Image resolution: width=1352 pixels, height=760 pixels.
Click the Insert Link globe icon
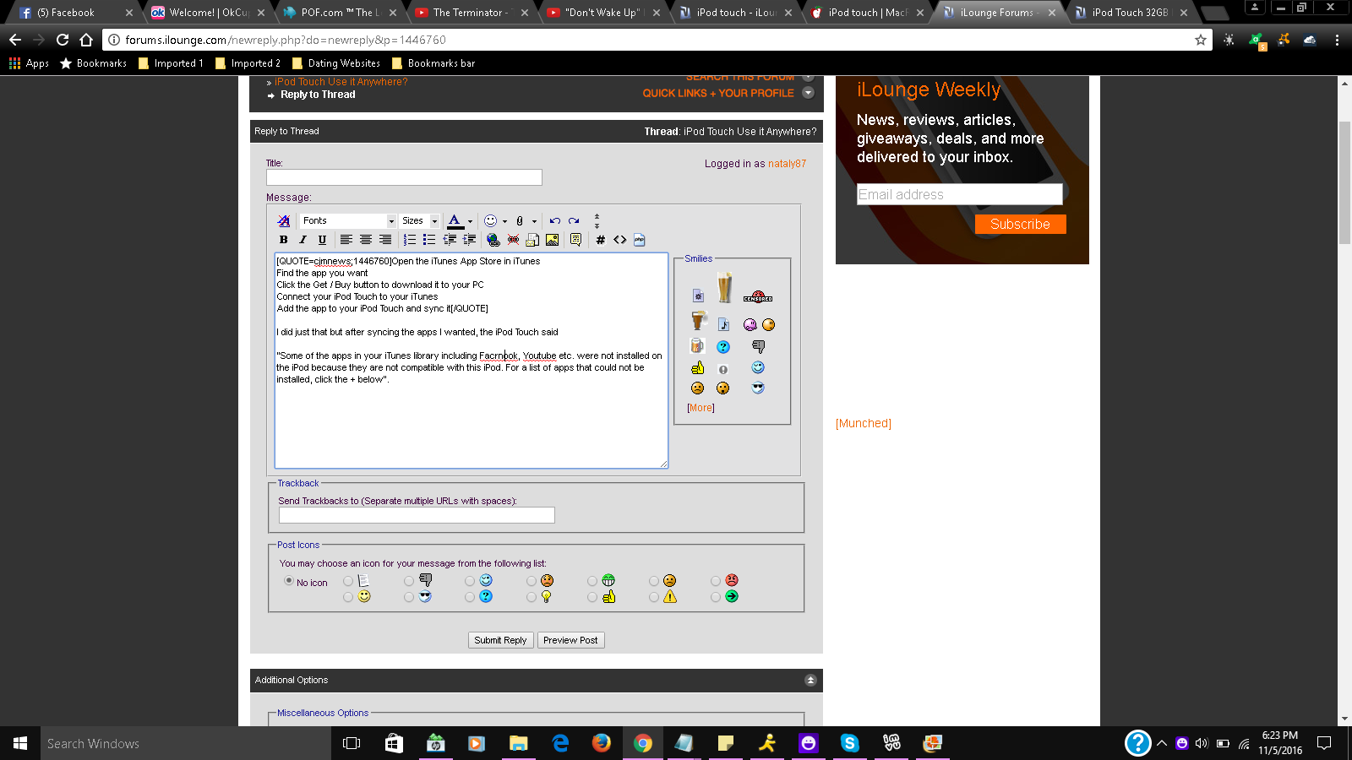point(493,240)
